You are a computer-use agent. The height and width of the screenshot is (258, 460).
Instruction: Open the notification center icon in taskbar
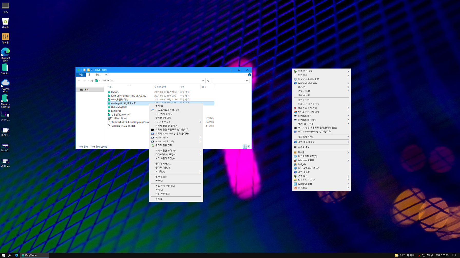pos(454,255)
